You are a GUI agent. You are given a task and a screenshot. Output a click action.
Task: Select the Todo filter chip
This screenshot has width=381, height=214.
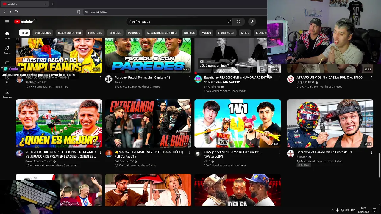(x=24, y=33)
